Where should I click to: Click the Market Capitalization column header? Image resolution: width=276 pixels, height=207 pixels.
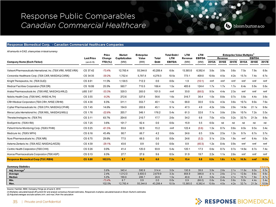(x=124, y=58)
